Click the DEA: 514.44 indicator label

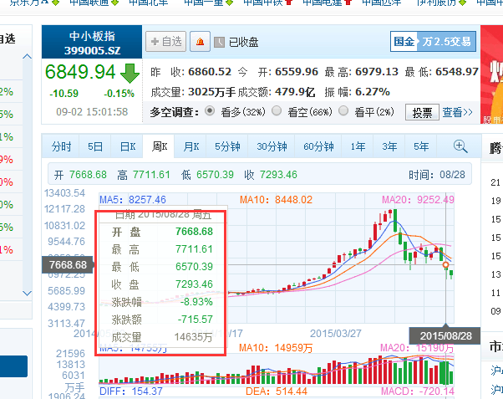277,391
